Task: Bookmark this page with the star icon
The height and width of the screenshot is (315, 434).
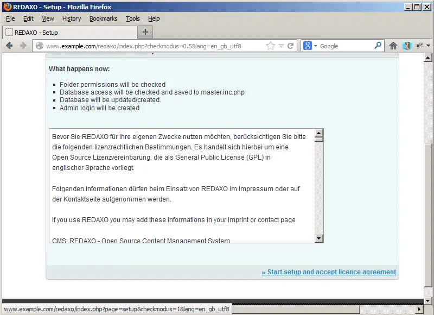Action: tap(270, 46)
